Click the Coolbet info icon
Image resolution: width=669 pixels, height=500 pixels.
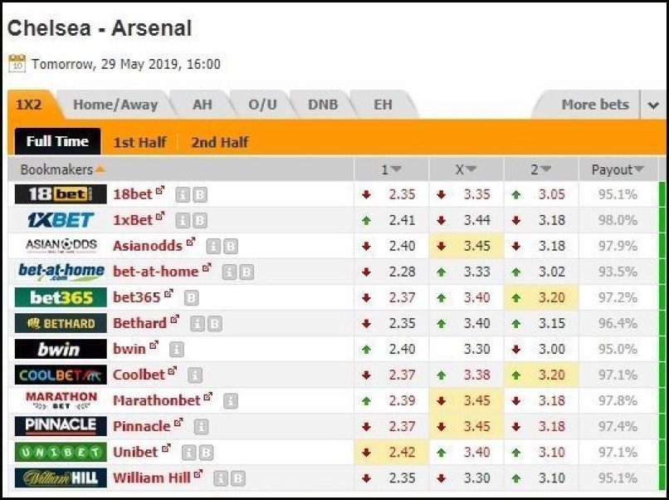coord(195,375)
